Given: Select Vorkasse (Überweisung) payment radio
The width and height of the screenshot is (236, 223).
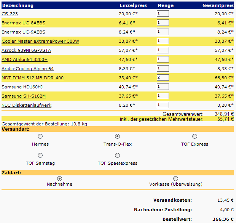Looking at the screenshot, I should click(175, 179).
